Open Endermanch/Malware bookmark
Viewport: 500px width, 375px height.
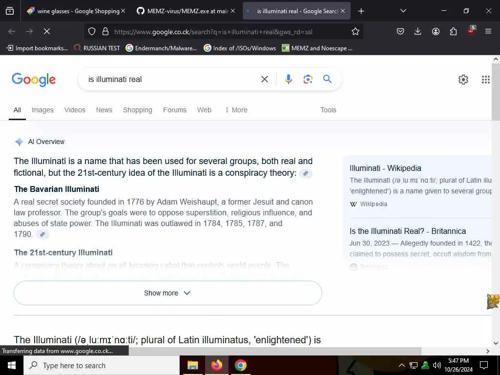[161, 48]
